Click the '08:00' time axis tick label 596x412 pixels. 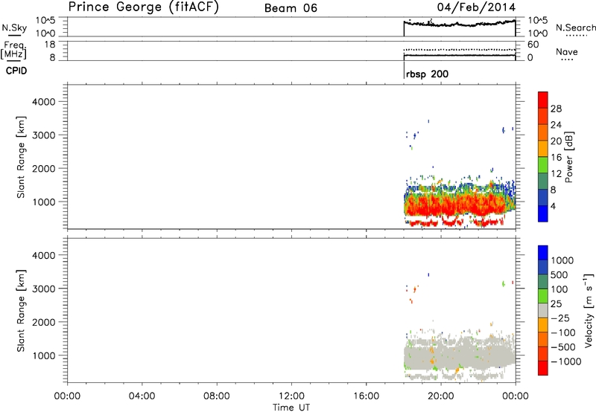pyautogui.click(x=217, y=396)
